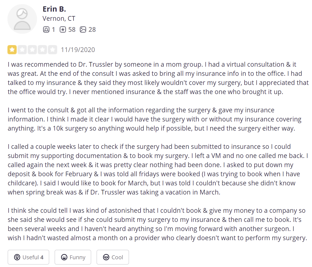Vote the review as Cool

click(113, 257)
